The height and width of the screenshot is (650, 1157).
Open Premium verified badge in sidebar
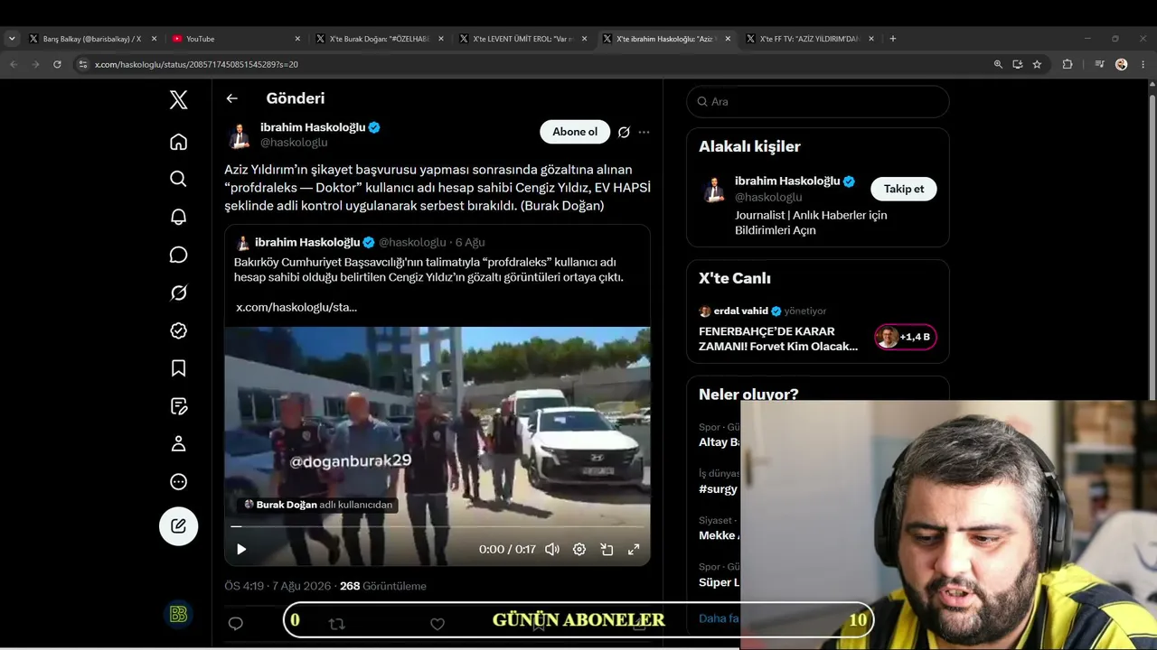point(179,330)
